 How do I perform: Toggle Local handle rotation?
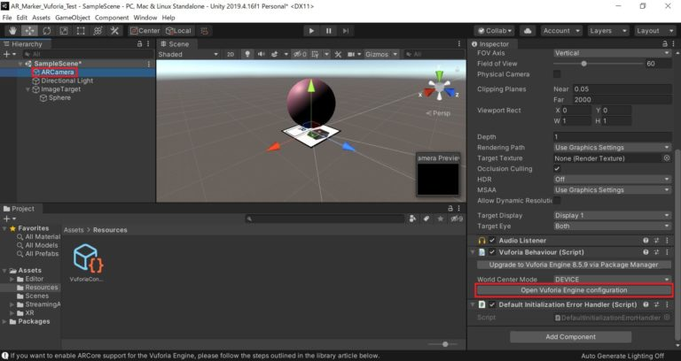(178, 31)
